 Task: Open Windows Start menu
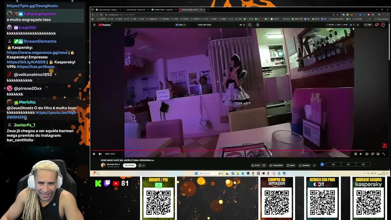tap(196, 173)
